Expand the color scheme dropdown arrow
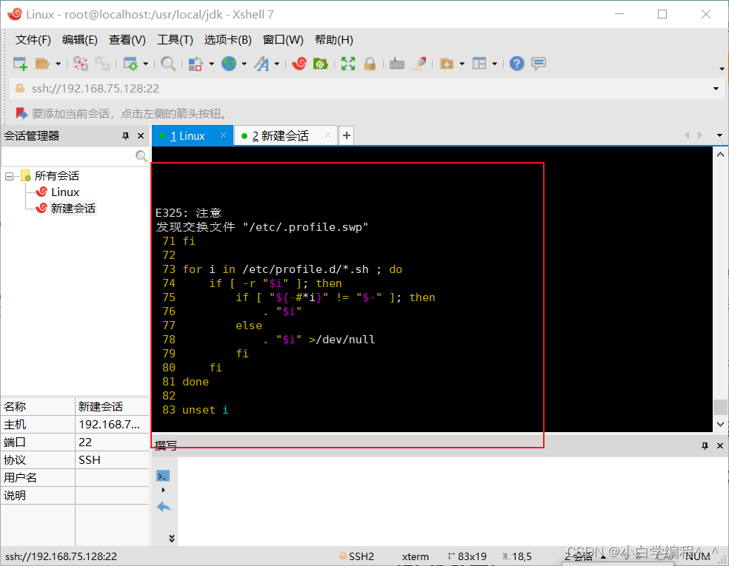The image size is (729, 566). pyautogui.click(x=212, y=64)
